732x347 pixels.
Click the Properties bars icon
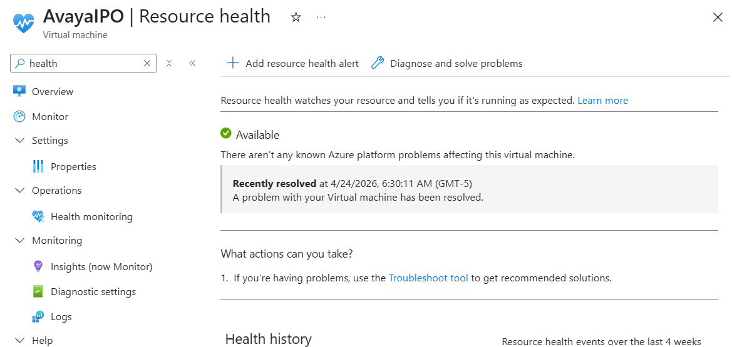point(38,166)
